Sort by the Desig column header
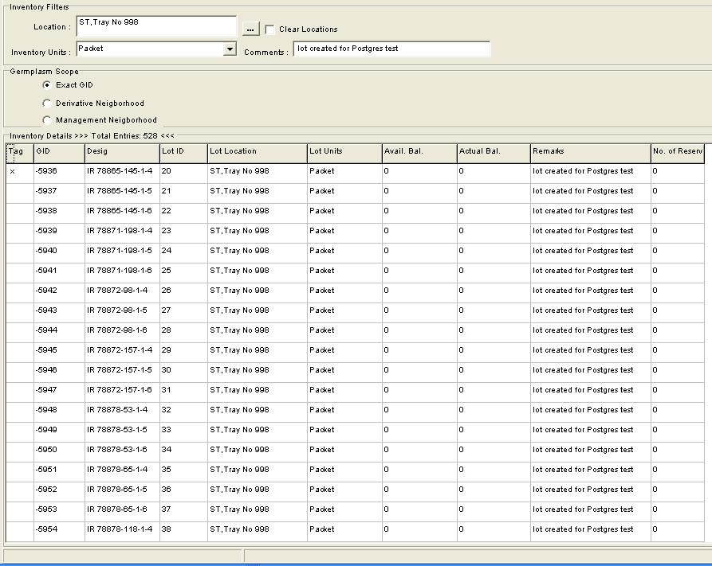Viewport: 712px width, 566px height. click(123, 154)
